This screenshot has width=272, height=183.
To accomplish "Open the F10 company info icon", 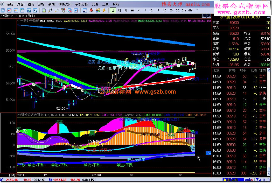I will coord(35,11).
